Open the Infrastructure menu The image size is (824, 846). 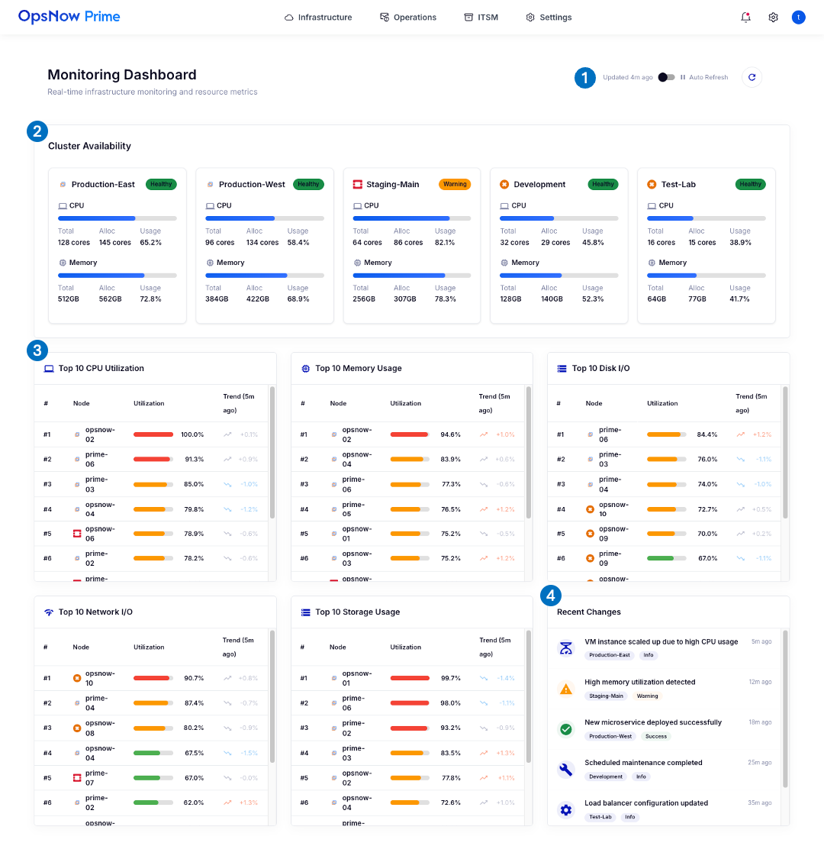point(318,18)
